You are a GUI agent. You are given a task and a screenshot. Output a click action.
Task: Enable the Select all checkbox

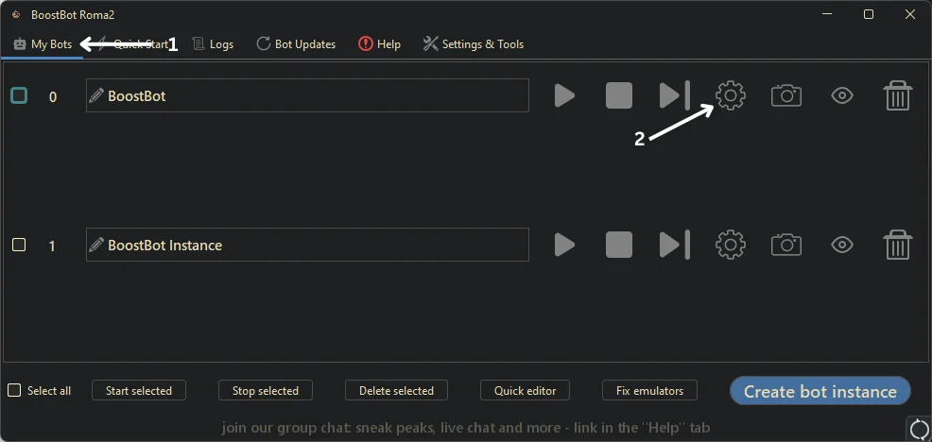13,390
